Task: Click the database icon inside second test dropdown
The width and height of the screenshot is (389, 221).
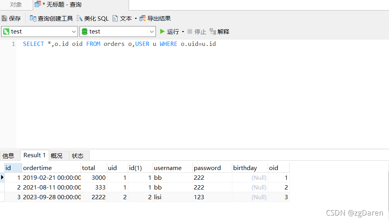Action: (85, 32)
